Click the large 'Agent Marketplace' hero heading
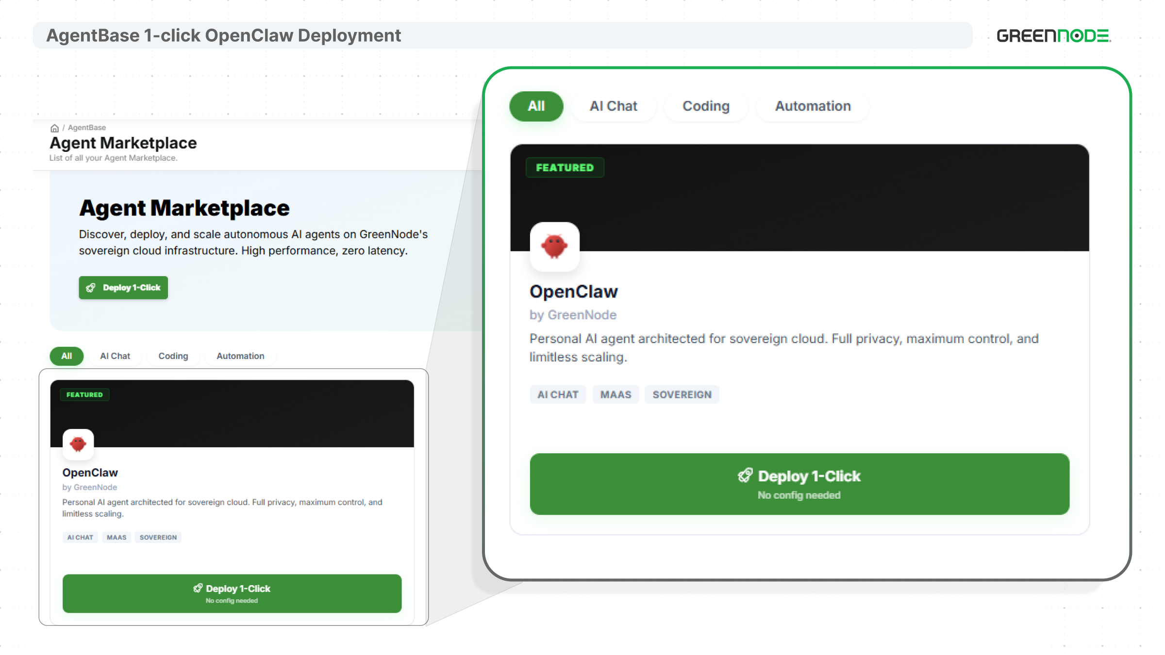 (184, 208)
